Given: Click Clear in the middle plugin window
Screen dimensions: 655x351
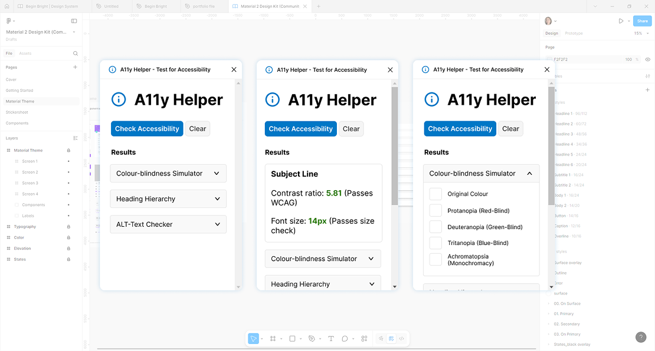Looking at the screenshot, I should coord(351,129).
